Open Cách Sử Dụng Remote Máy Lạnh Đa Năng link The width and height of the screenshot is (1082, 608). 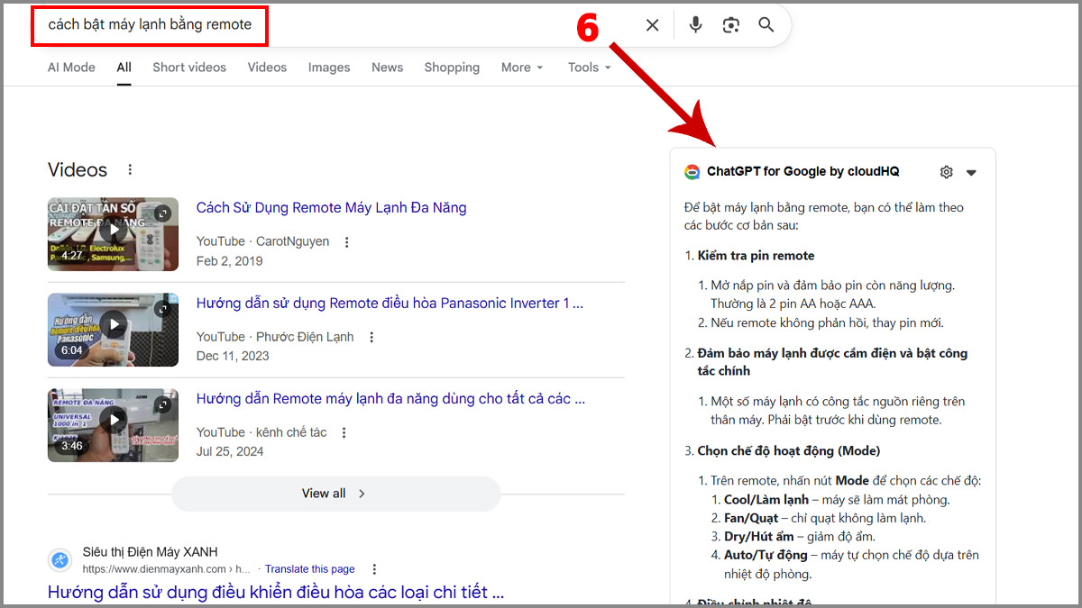pyautogui.click(x=332, y=208)
